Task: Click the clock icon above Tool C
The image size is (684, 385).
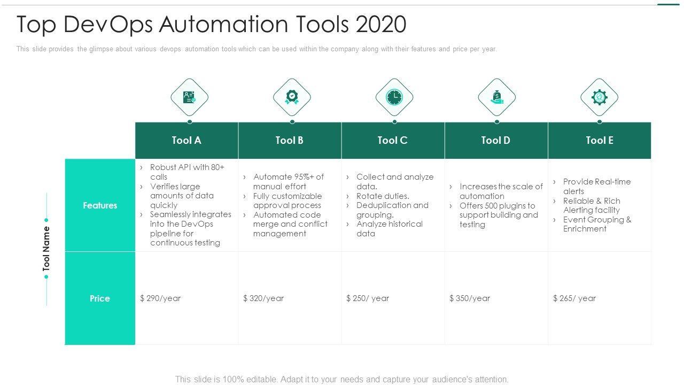Action: pos(394,97)
